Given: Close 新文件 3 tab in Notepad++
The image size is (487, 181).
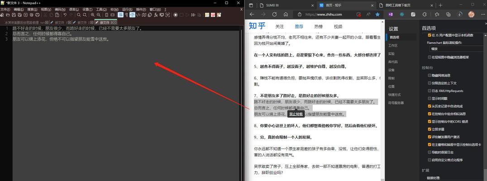Looking at the screenshot, I should pyautogui.click(x=115, y=22).
